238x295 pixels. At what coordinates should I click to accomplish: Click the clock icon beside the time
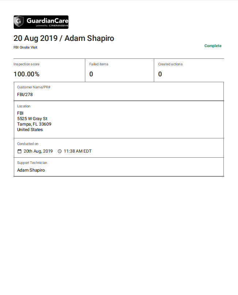[59, 151]
